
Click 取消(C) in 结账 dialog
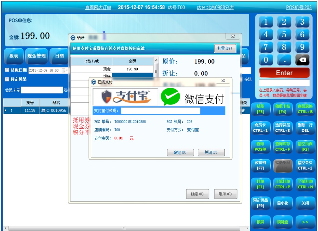(225, 194)
